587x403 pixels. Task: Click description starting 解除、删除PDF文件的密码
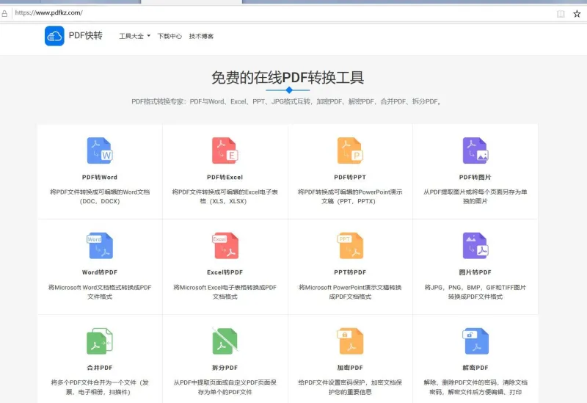tap(475, 388)
